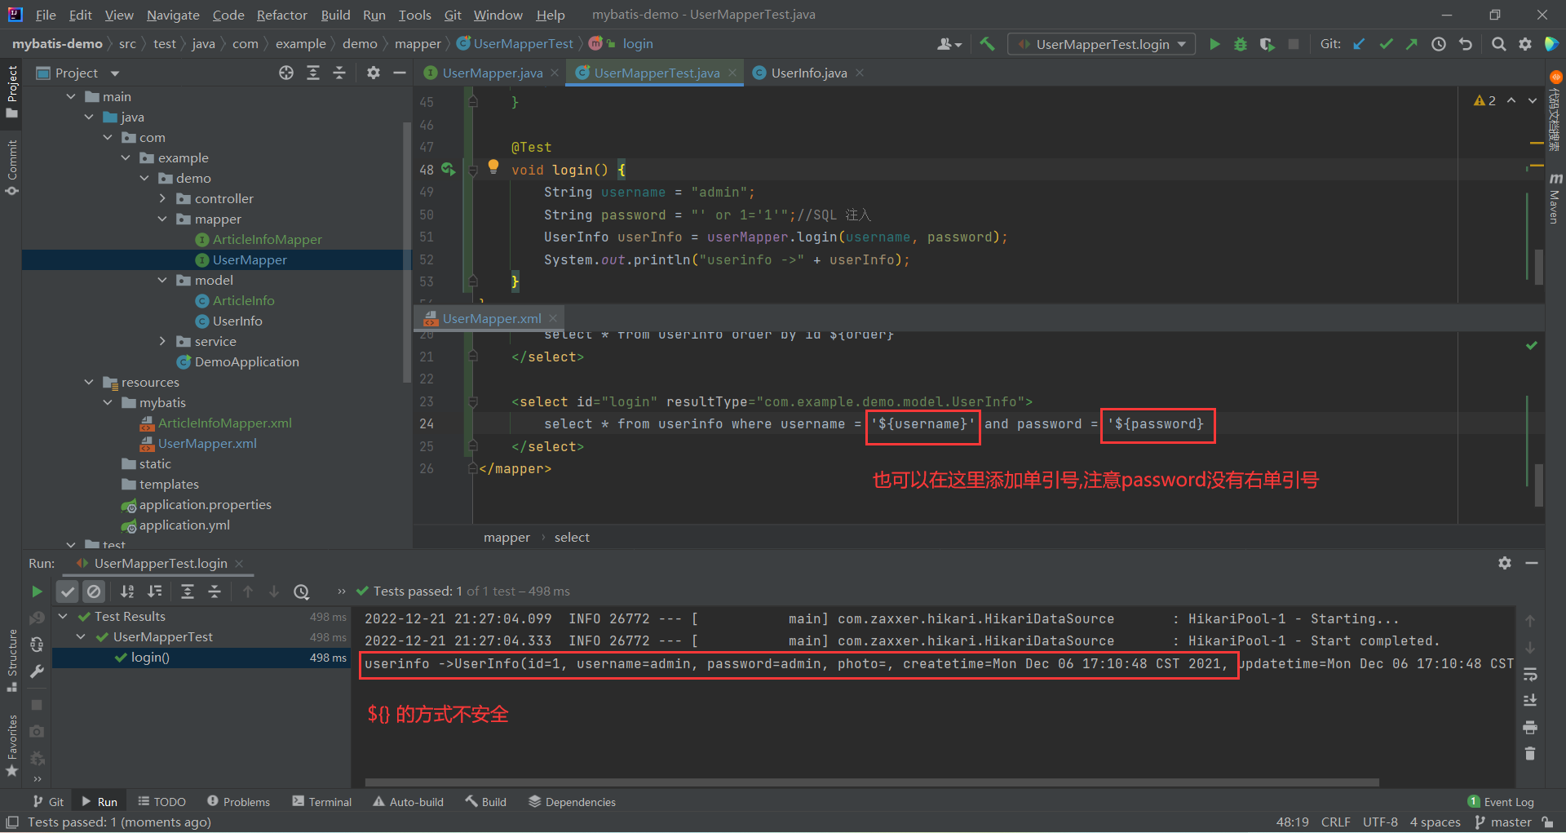1566x833 pixels.
Task: Collapse Test Results node
Action: 63,617
